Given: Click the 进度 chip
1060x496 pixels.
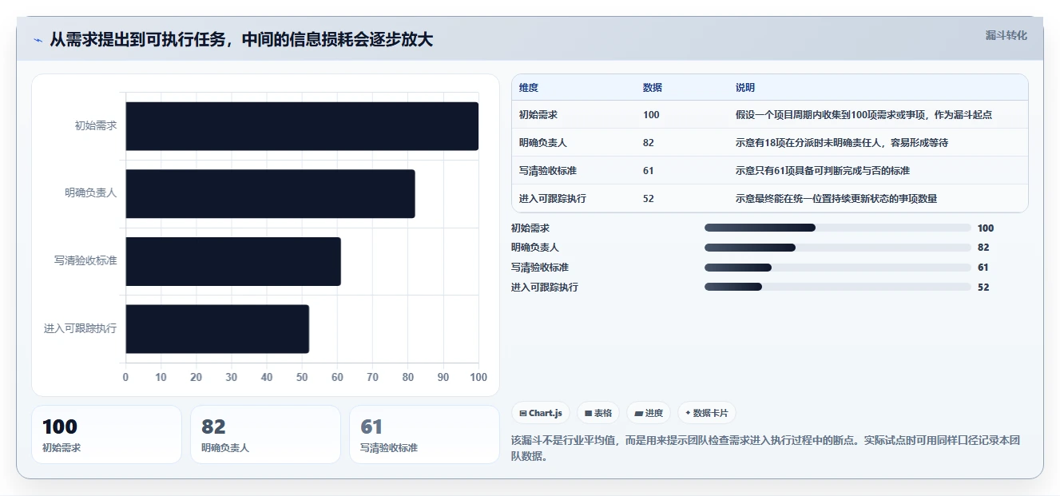Looking at the screenshot, I should [x=649, y=413].
